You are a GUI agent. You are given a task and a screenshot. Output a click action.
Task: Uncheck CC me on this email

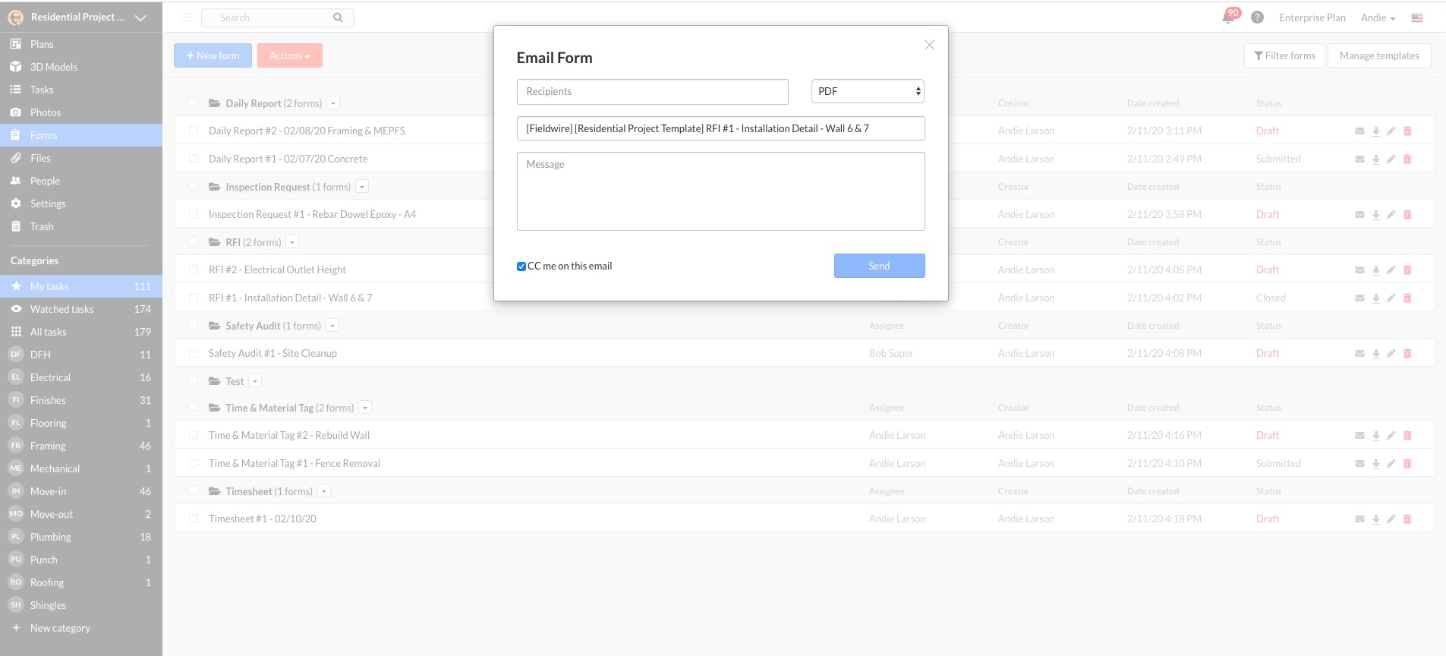click(521, 266)
